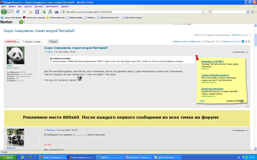The width and height of the screenshot is (257, 160).
Task: Click the MusCat user link
Action: 235,35
